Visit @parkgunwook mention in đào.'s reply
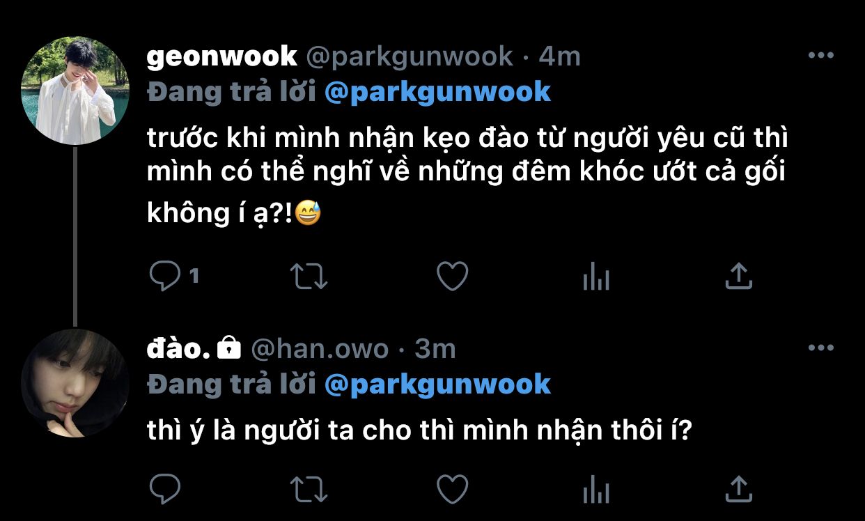Screen dimensions: 865x521 (x=438, y=384)
